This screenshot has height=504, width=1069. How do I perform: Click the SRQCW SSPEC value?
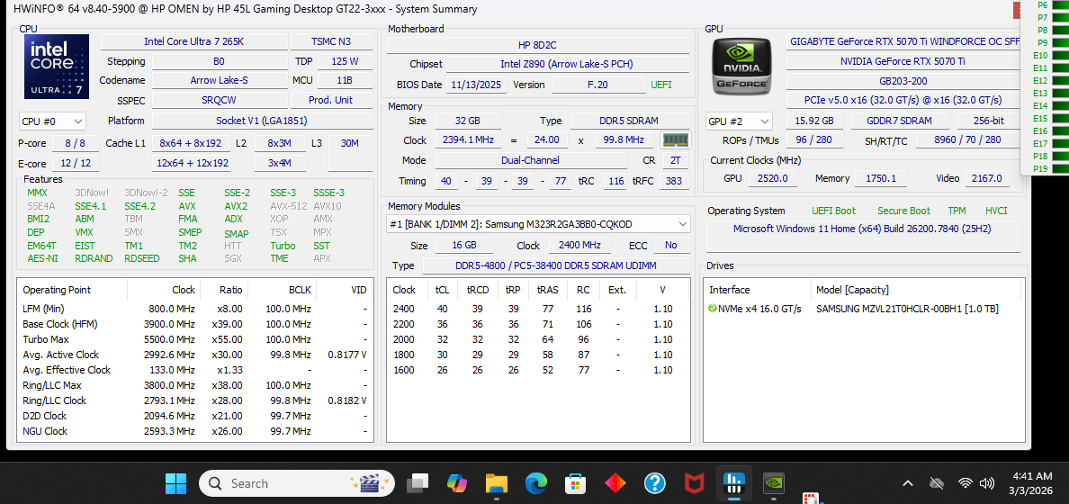(x=219, y=100)
